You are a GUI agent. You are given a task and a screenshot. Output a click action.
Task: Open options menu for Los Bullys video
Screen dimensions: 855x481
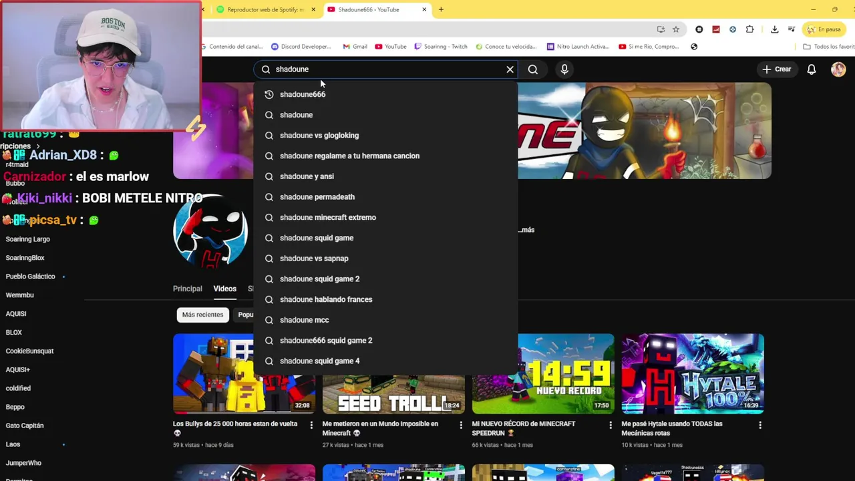tap(311, 425)
